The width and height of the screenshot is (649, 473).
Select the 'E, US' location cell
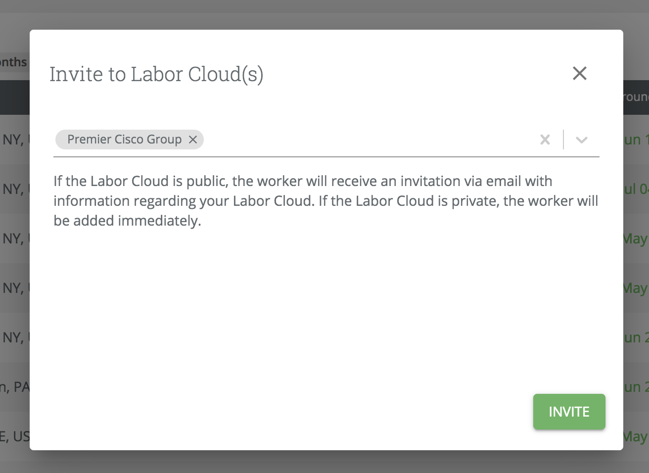(15, 436)
